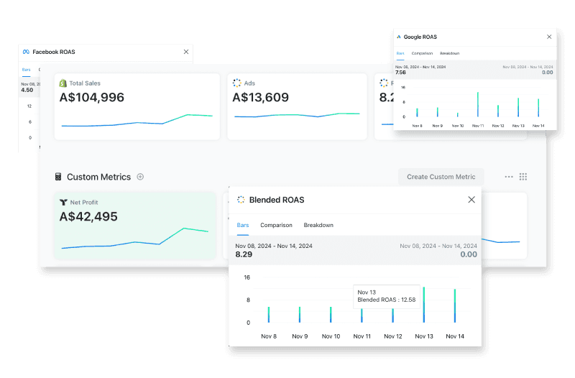
Task: Click the Nov 14 bar in Blended ROAS chart
Action: click(x=455, y=305)
